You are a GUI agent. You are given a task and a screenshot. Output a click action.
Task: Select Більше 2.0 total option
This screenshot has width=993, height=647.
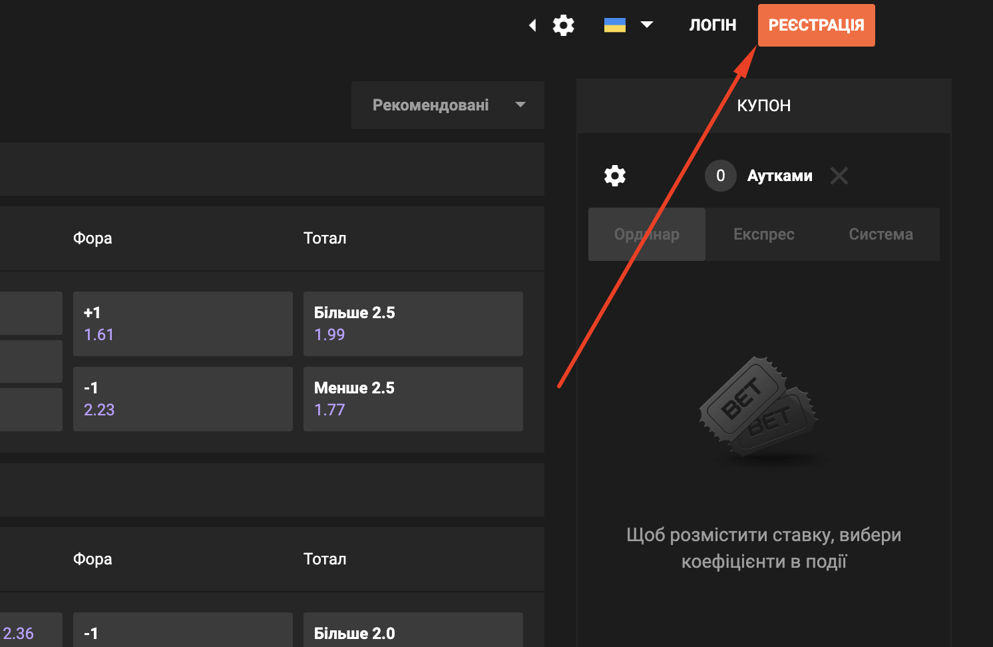(413, 631)
